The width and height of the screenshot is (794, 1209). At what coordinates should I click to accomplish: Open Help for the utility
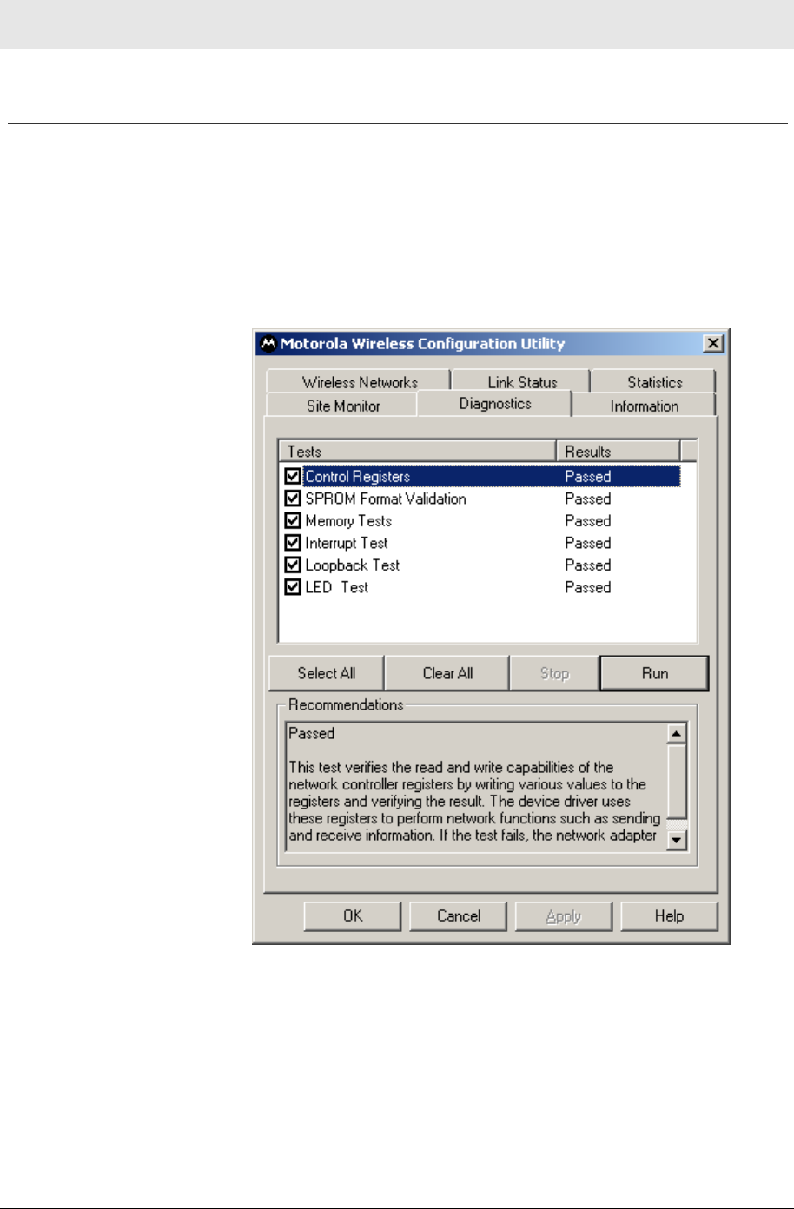coord(669,916)
